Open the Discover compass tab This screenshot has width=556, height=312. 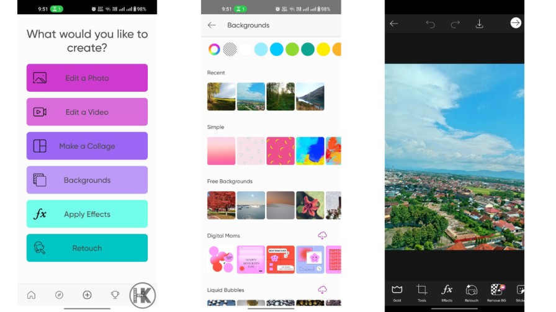point(59,295)
